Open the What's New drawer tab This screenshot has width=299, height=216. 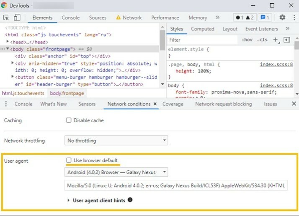[x=54, y=104]
